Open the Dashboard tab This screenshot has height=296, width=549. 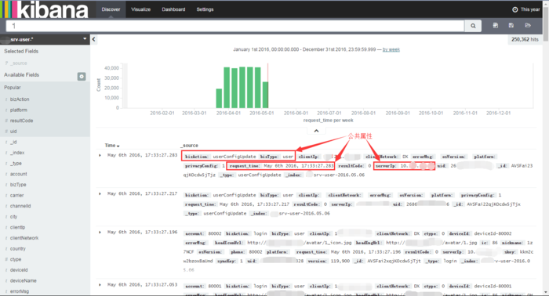click(x=173, y=9)
